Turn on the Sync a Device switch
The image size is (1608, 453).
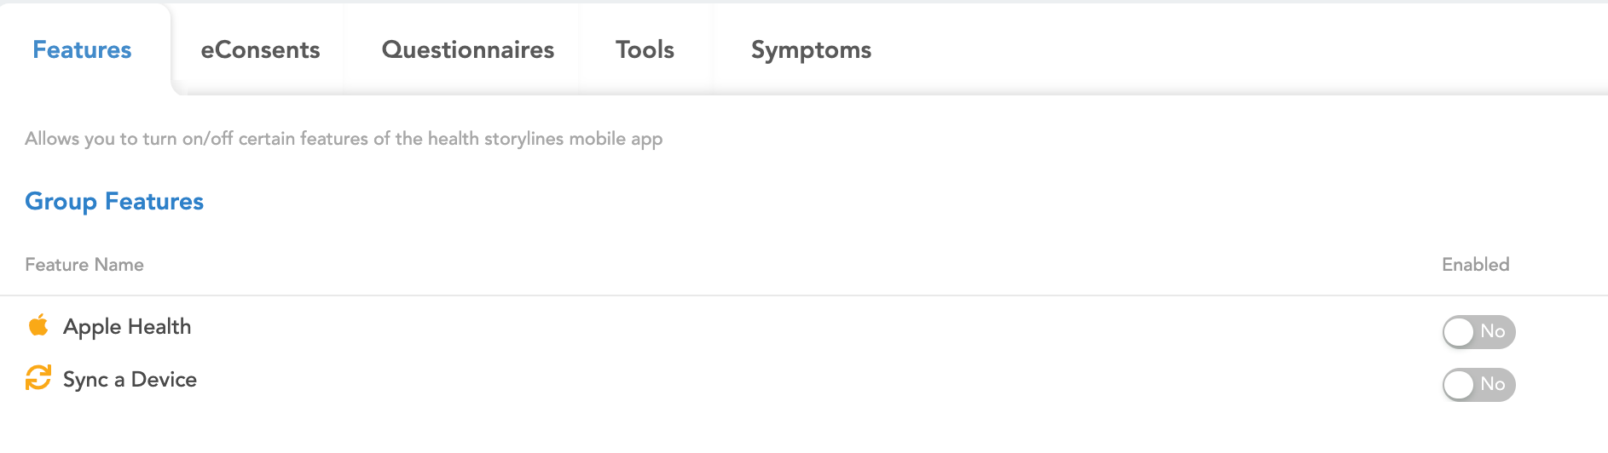pyautogui.click(x=1478, y=384)
